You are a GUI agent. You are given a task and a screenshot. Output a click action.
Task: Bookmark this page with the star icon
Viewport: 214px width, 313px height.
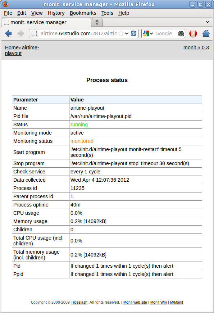[x=121, y=33]
